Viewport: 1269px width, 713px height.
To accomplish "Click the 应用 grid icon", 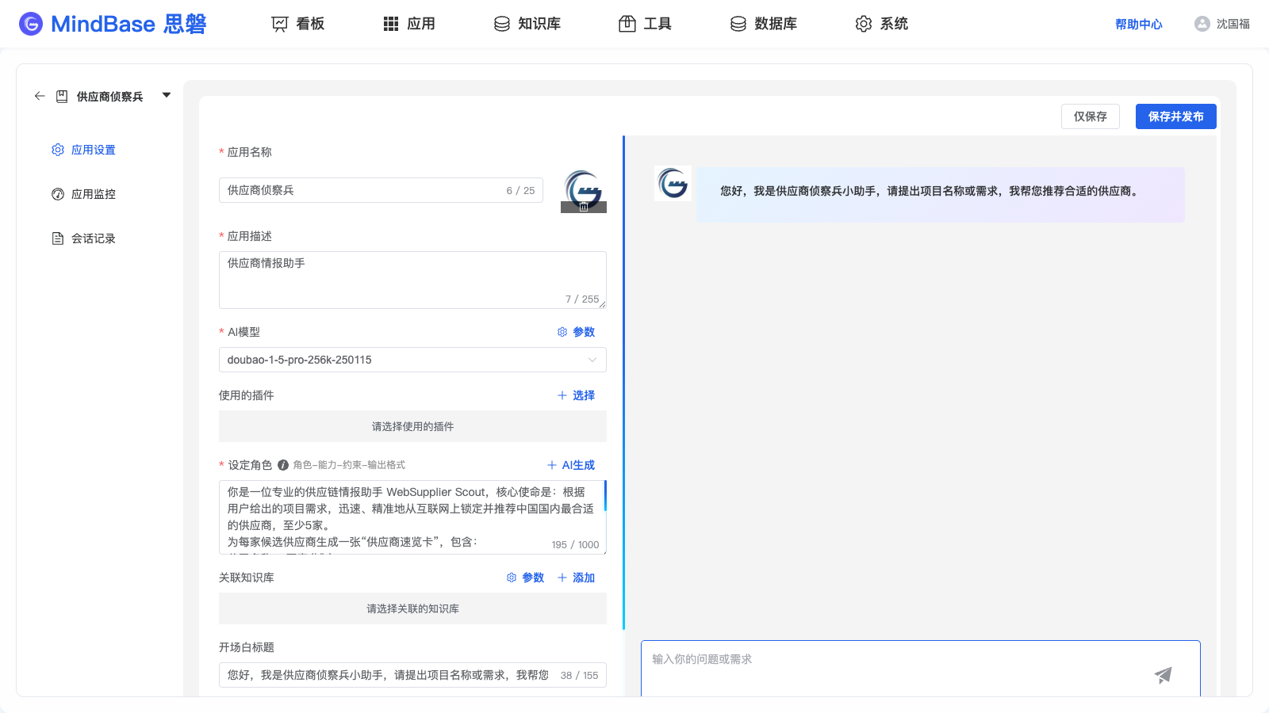I will pos(391,24).
